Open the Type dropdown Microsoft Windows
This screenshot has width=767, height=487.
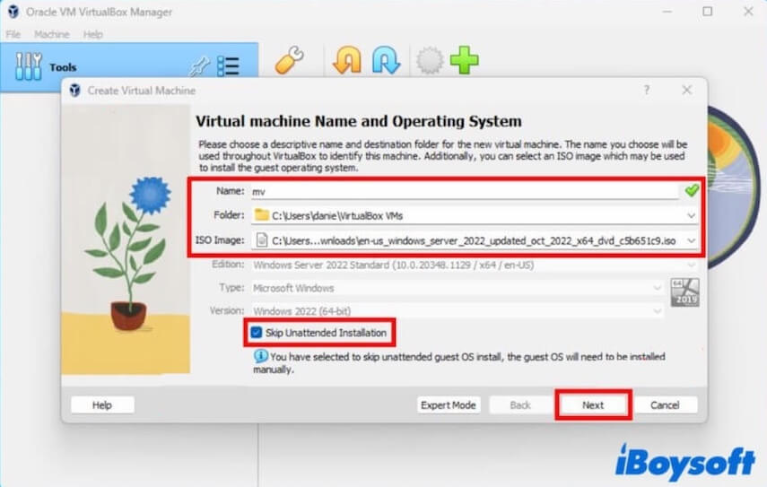click(458, 288)
